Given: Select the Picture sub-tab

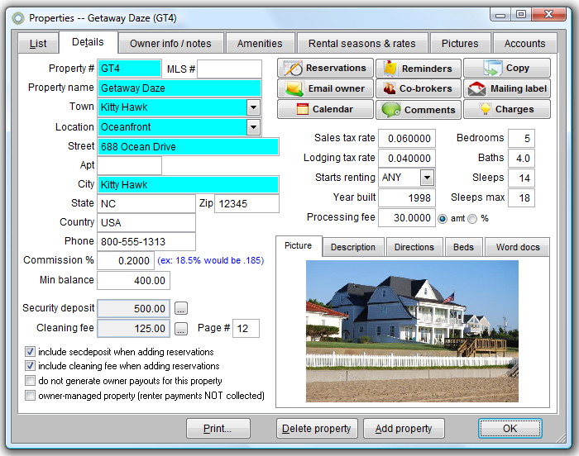Looking at the screenshot, I should [x=299, y=245].
